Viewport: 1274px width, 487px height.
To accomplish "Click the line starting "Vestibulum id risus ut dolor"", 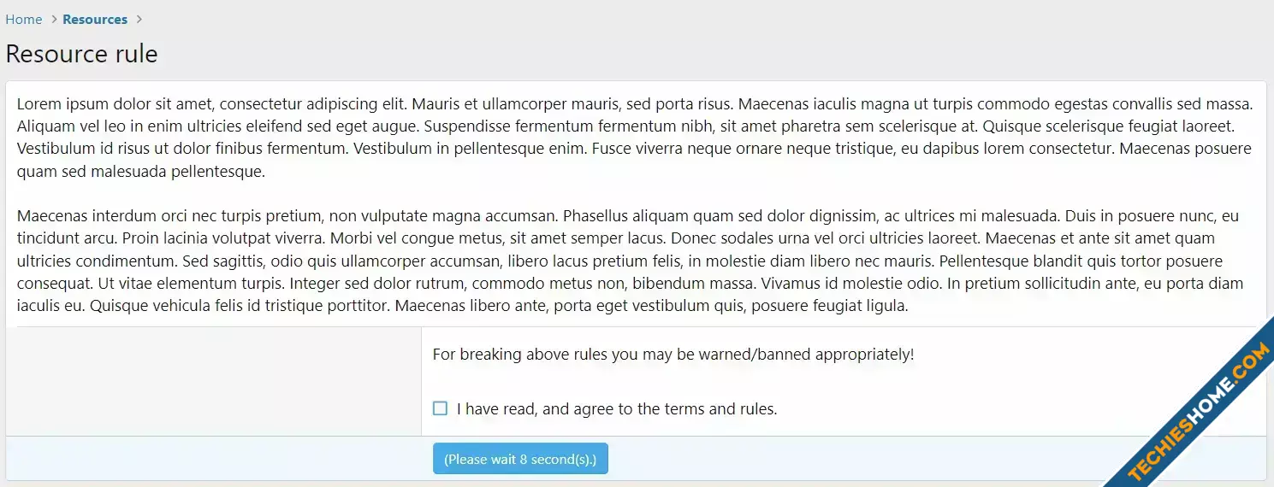I will [634, 149].
